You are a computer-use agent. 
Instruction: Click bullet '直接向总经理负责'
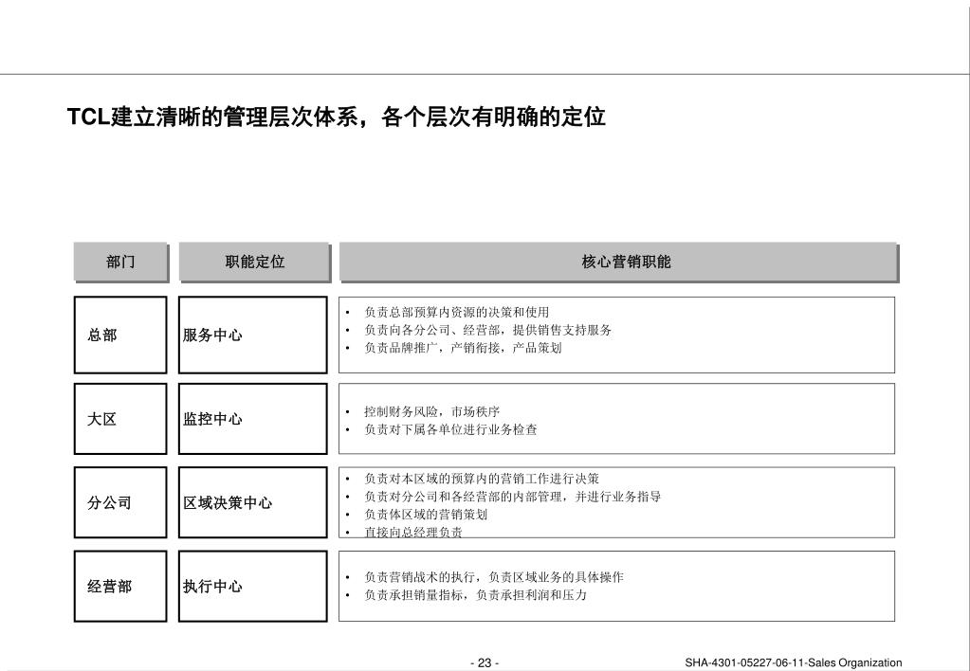413,532
